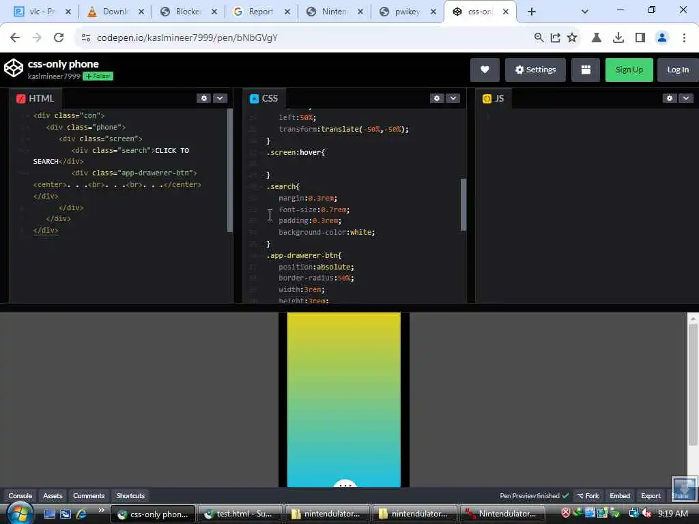The height and width of the screenshot is (524, 699).
Task: Toggle browser side panel
Action: coord(640,38)
